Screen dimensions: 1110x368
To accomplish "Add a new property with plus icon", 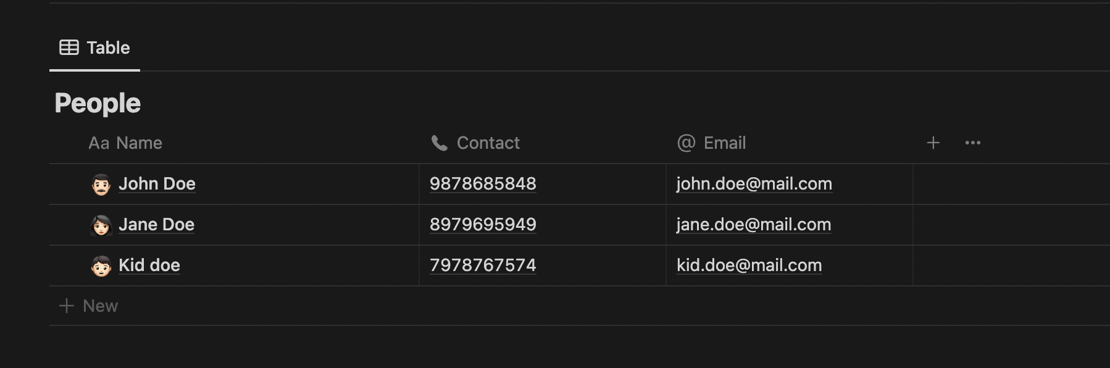I will [933, 143].
